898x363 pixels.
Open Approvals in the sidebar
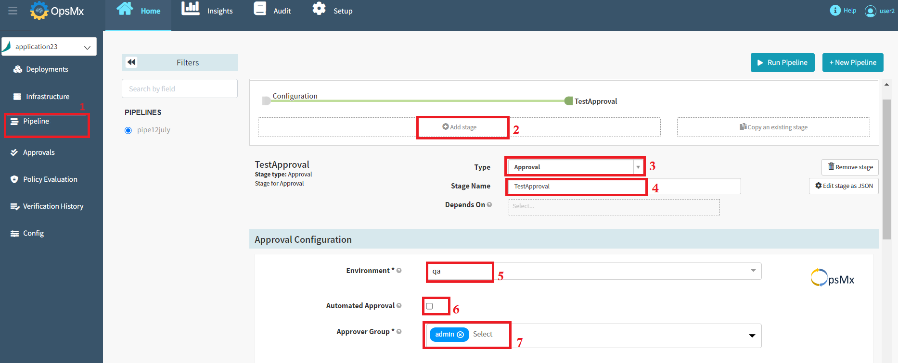(38, 152)
